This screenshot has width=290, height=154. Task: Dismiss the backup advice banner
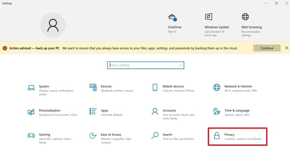[287, 48]
